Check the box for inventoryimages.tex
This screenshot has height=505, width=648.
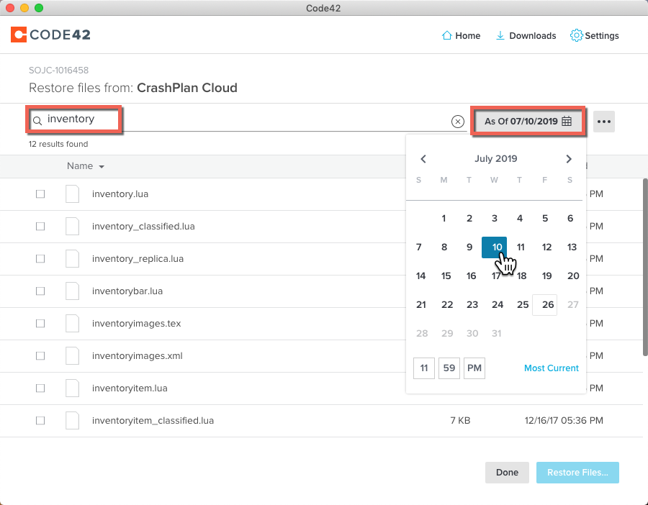[40, 323]
